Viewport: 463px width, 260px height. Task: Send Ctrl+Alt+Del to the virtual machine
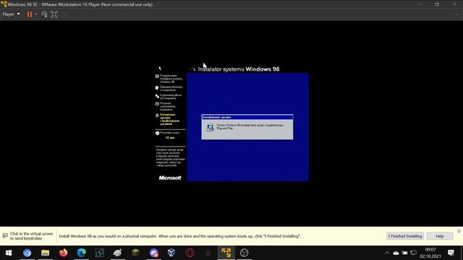point(44,14)
